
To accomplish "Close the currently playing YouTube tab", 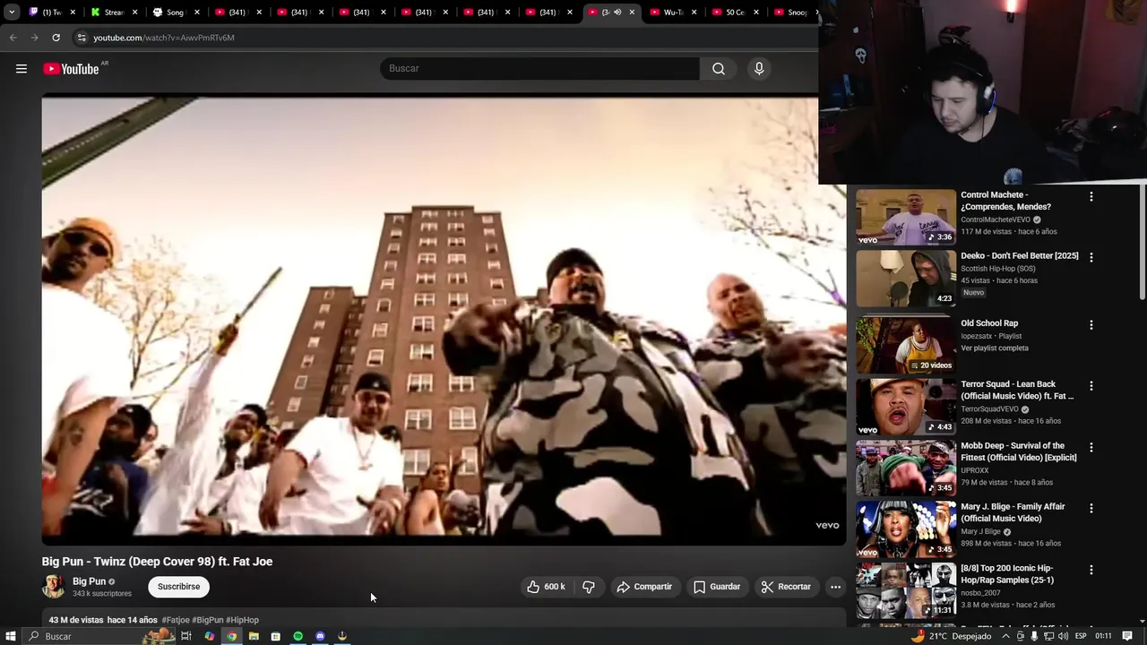I will pos(632,13).
